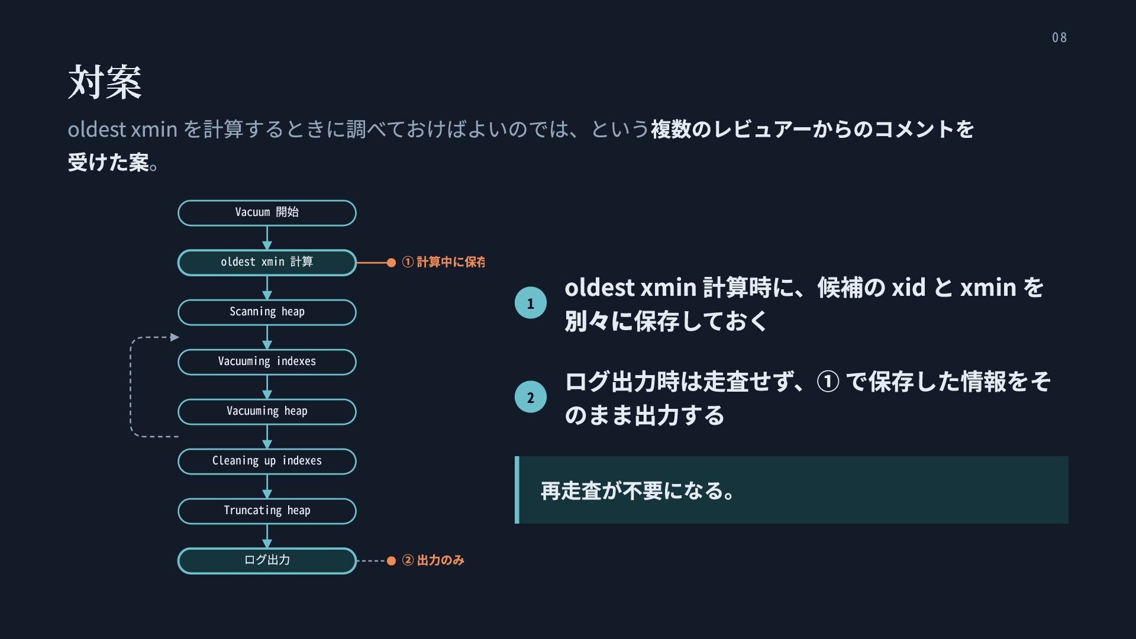Viewport: 1136px width, 639px height.
Task: Click orange dot beside 出力のみ annotation
Action: point(391,561)
